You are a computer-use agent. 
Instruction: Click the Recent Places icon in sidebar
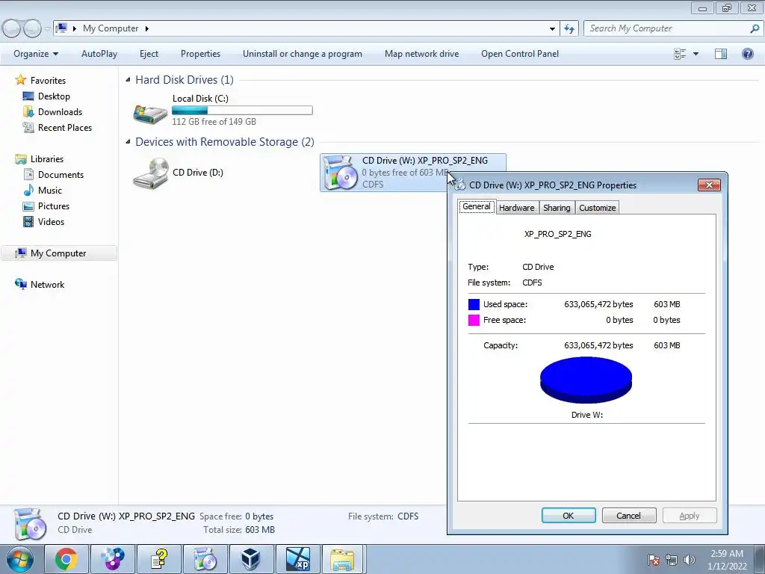tap(28, 127)
